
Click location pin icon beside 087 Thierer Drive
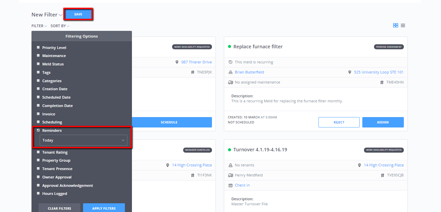[177, 62]
